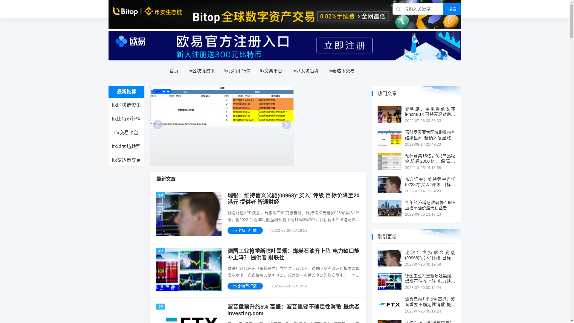Image resolution: width=574 pixels, height=323 pixels.
Task: Open hot article thumbnail for 预计募集15亿
Action: (x=390, y=161)
